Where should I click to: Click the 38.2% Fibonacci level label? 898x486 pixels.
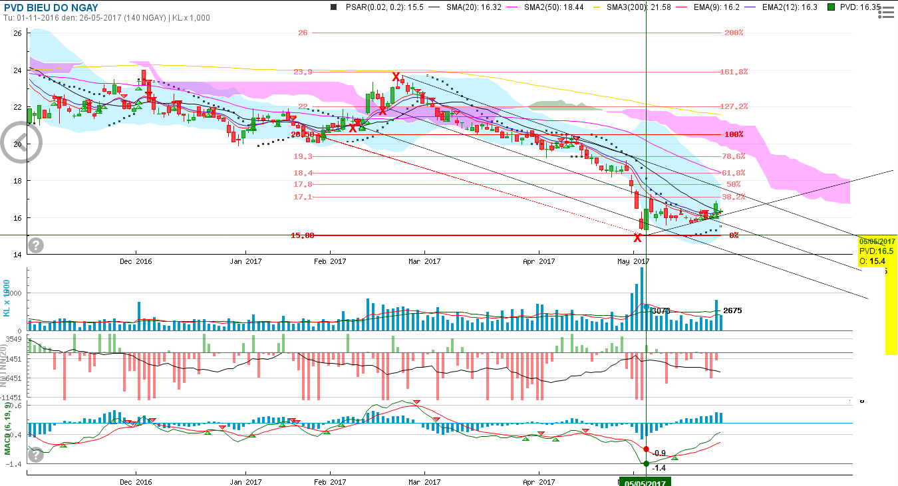tap(733, 197)
